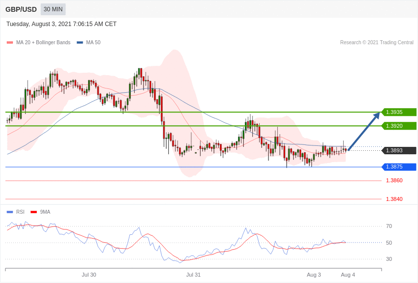Click the GBP/USD pair title
This screenshot has width=418, height=283.
tap(21, 10)
